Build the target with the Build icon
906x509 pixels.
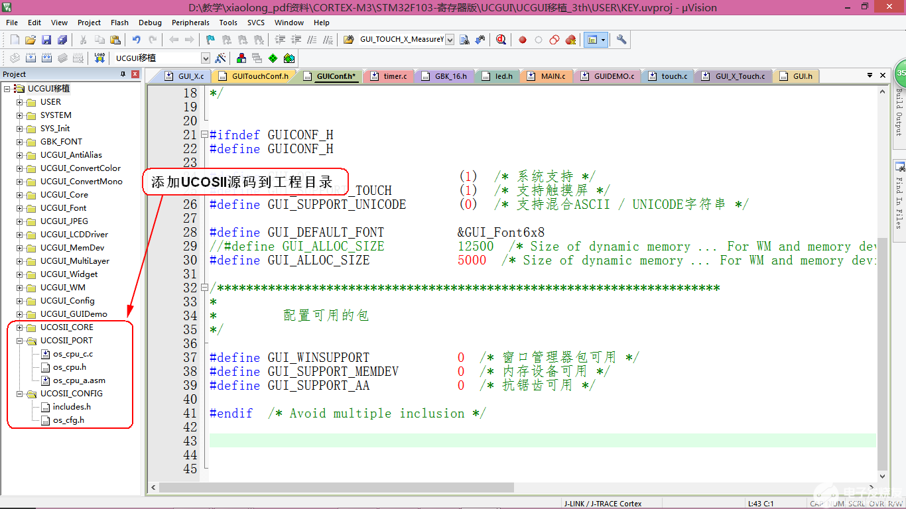point(31,58)
